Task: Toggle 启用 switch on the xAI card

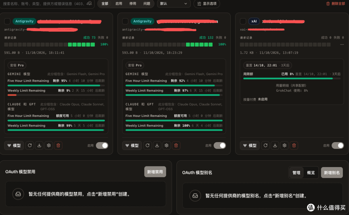Action: pos(338,145)
